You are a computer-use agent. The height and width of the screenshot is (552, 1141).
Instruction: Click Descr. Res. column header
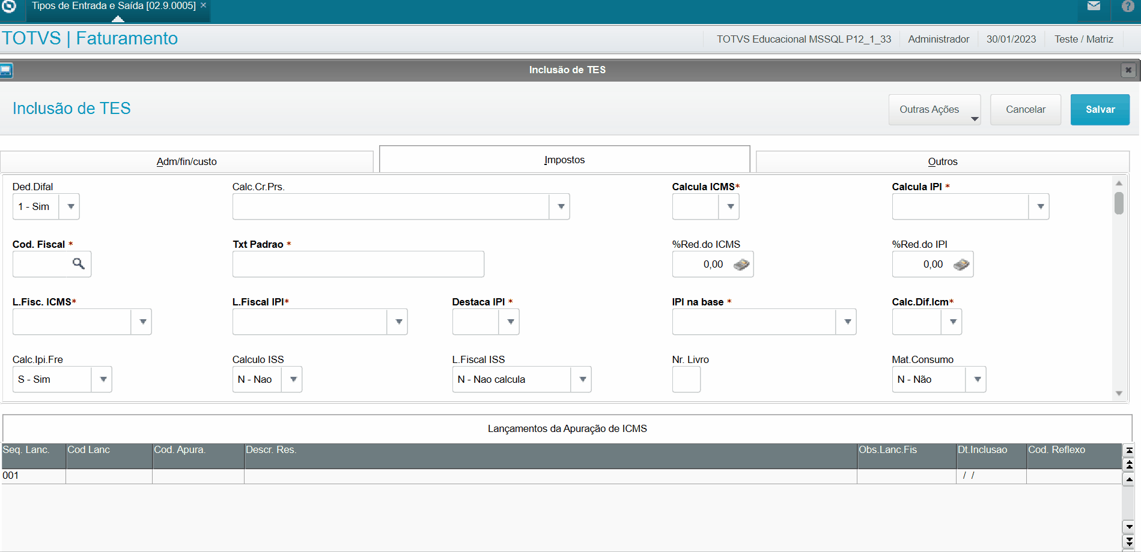(x=550, y=456)
